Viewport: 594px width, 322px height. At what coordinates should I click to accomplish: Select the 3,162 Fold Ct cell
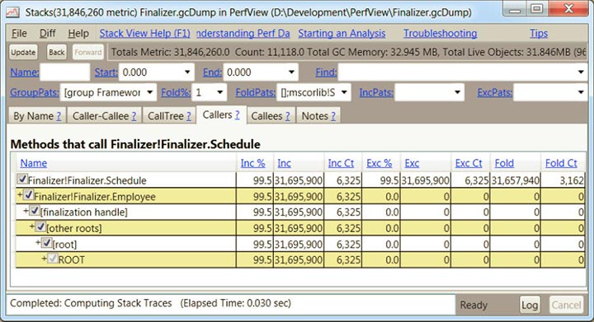[x=563, y=180]
